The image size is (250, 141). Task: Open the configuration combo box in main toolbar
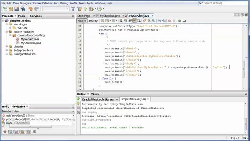(x=55, y=9)
